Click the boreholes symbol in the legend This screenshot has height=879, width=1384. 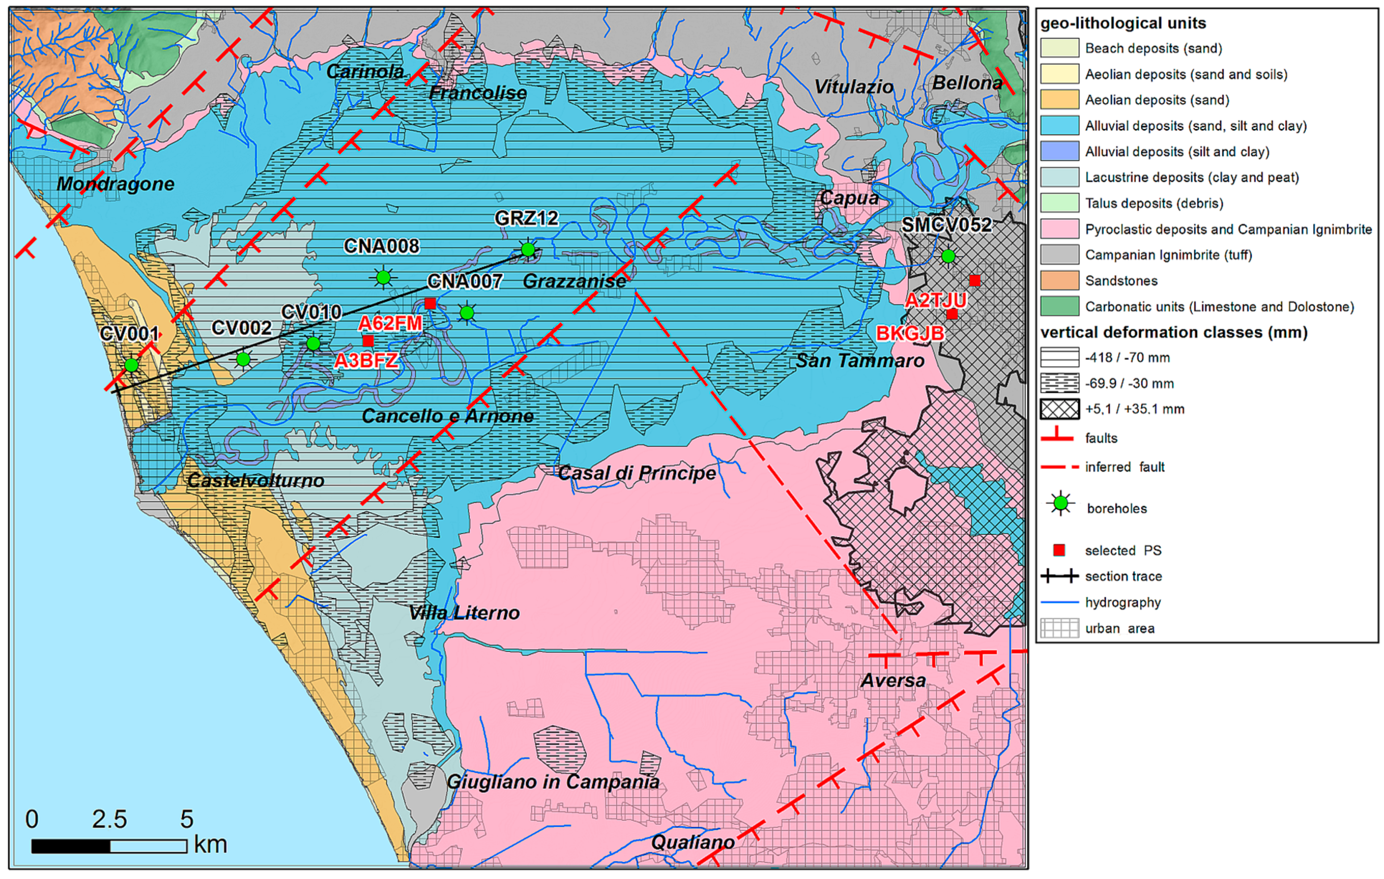coord(1060,504)
